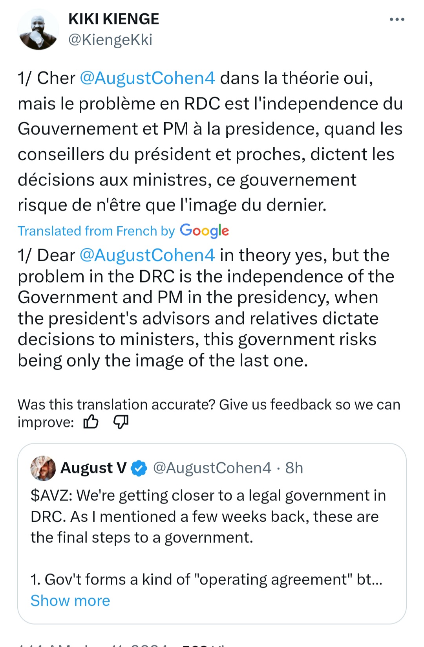Click the 'Translated from French by' label

96,231
